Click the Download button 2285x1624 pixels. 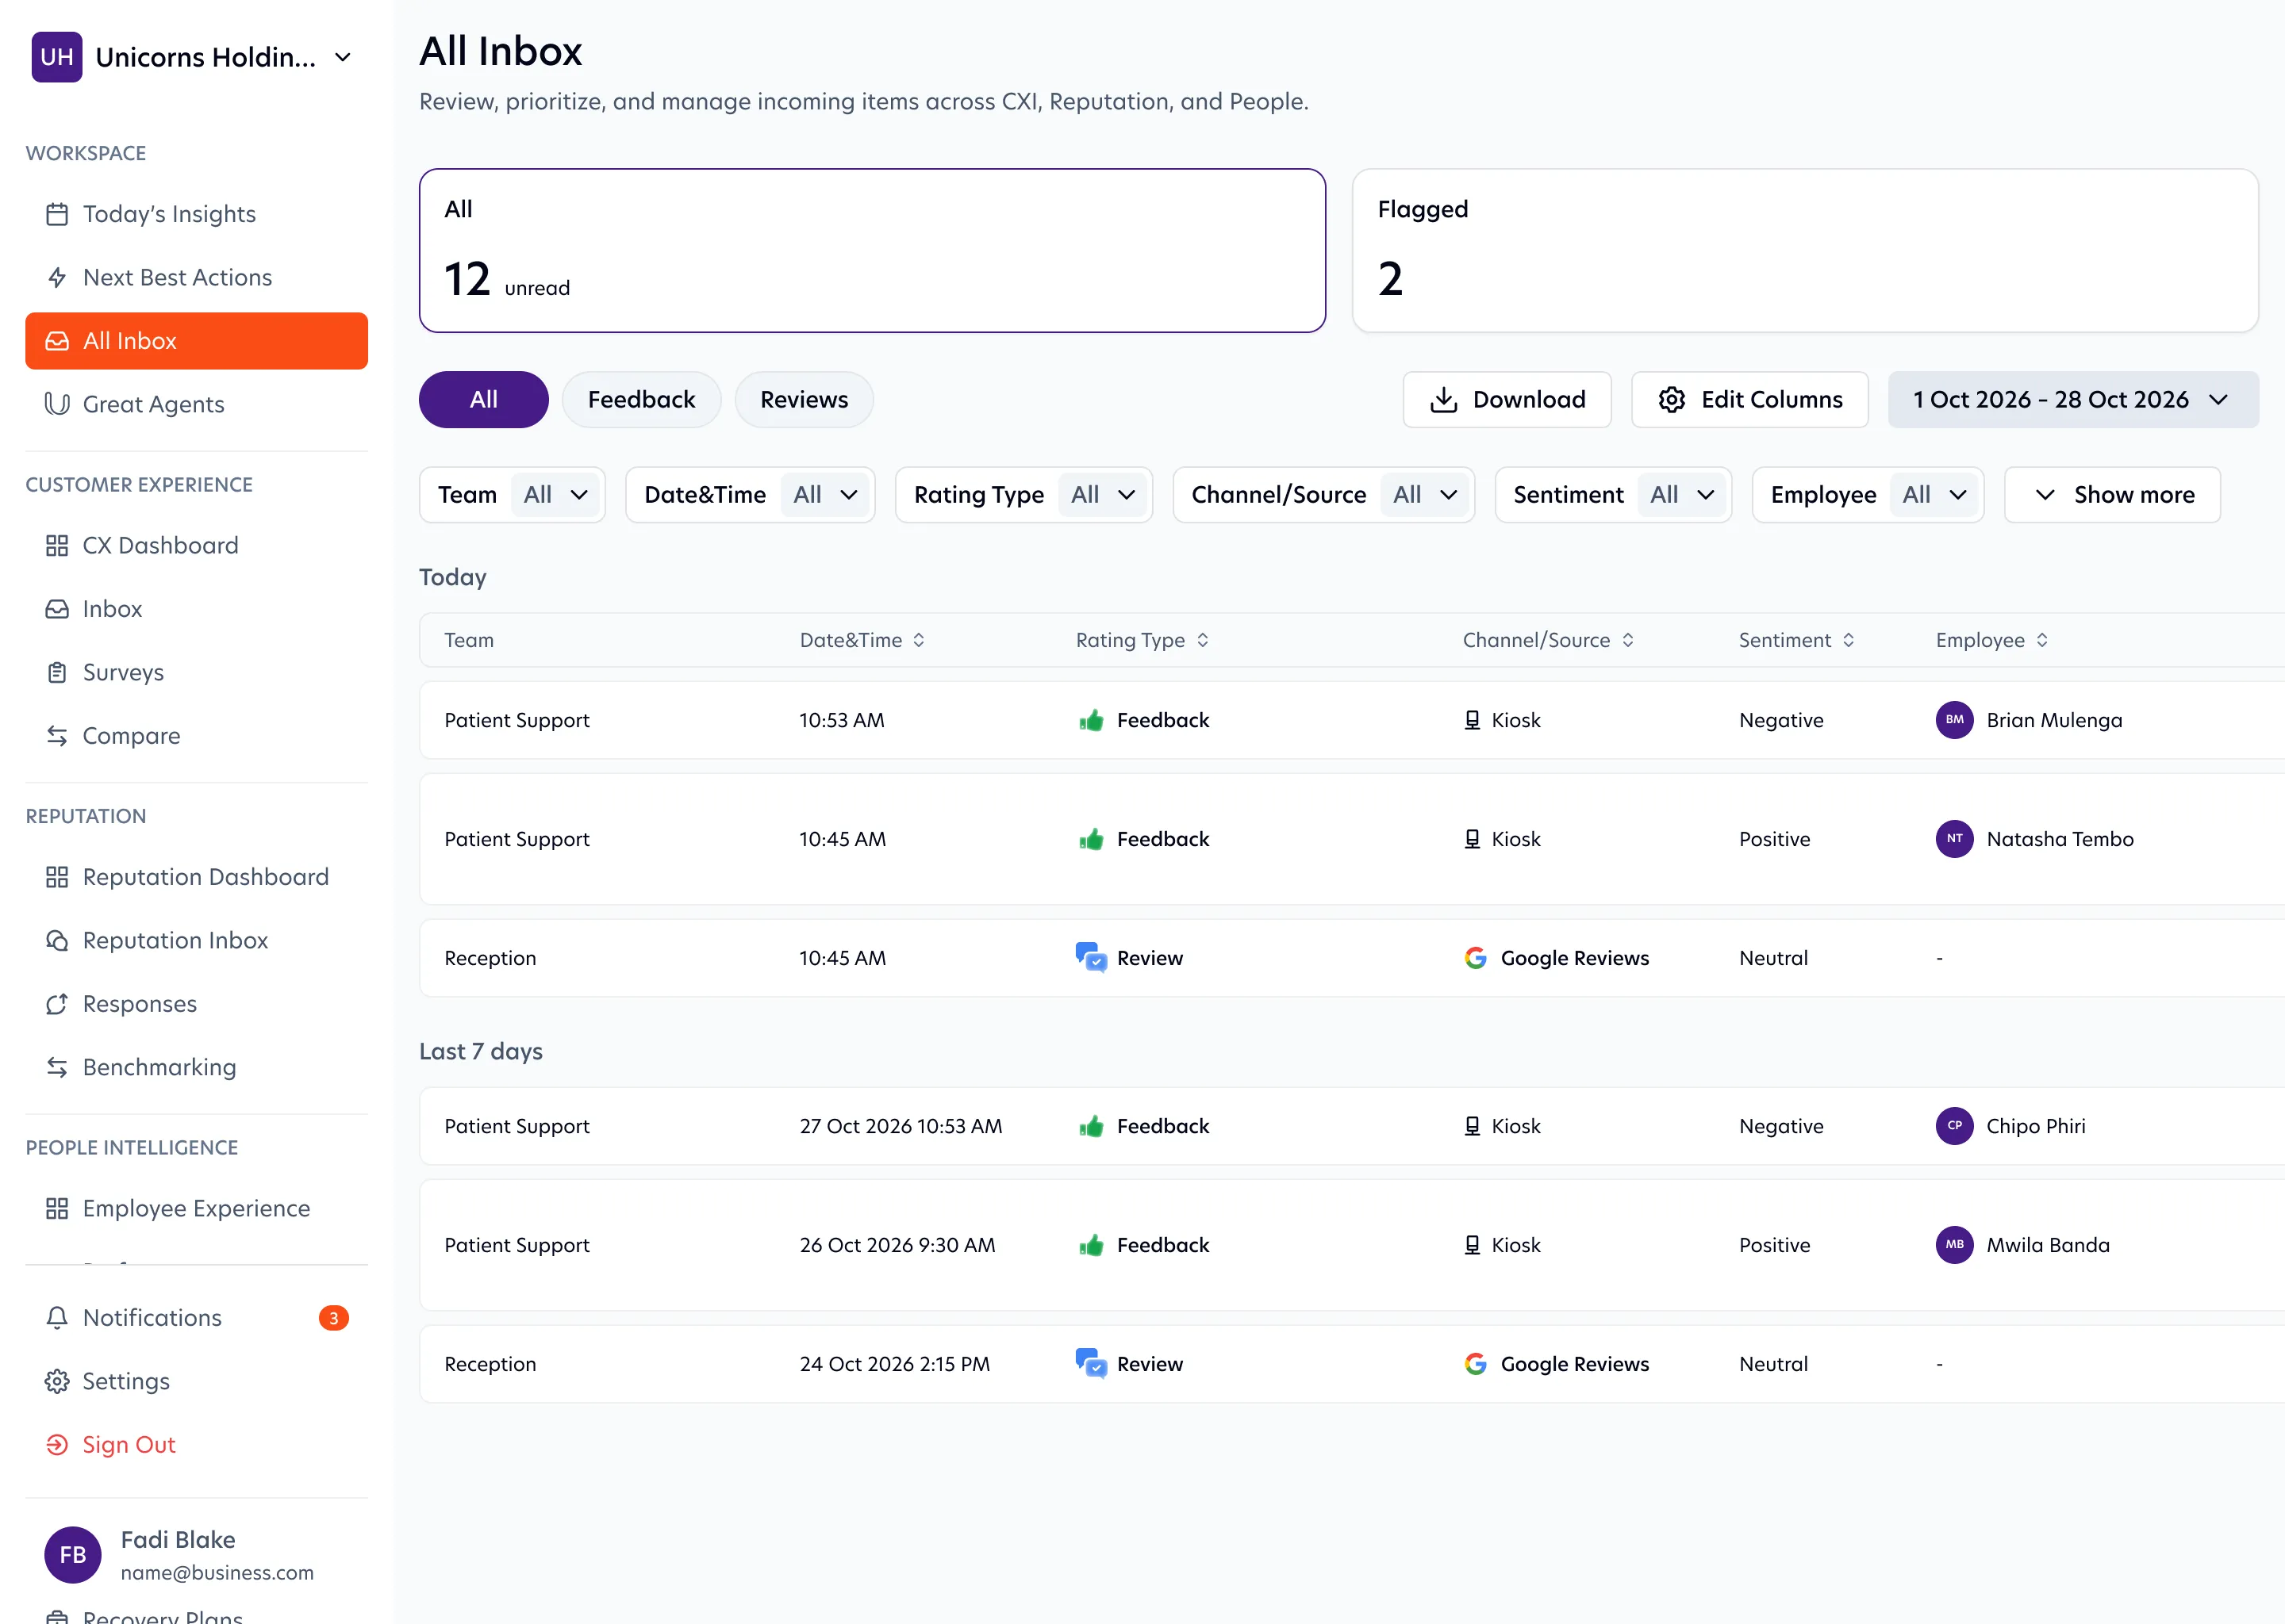coord(1507,400)
